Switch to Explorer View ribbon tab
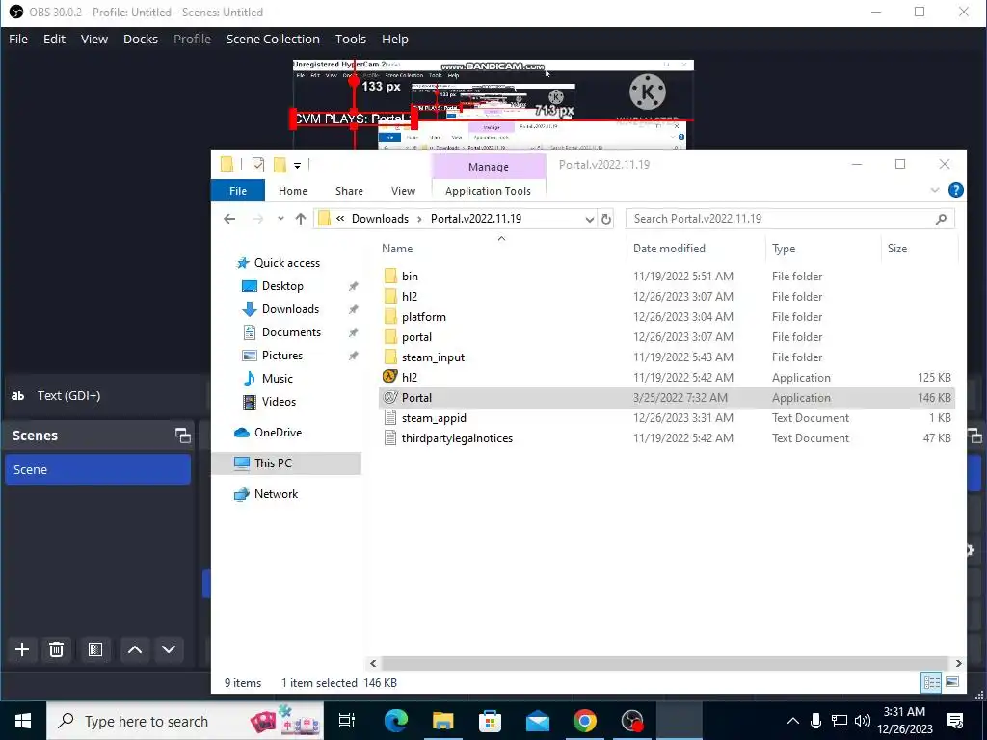987x740 pixels. tap(403, 191)
